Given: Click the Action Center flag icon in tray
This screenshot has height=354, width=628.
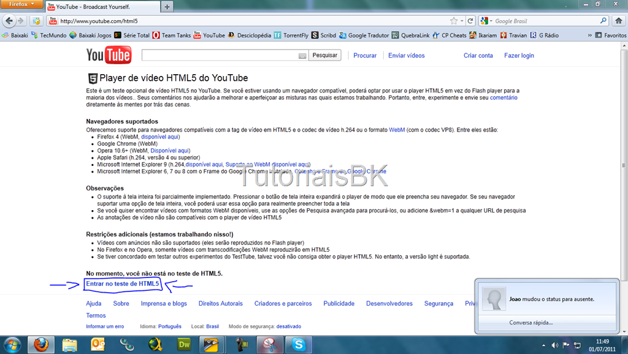Looking at the screenshot, I should pyautogui.click(x=566, y=345).
